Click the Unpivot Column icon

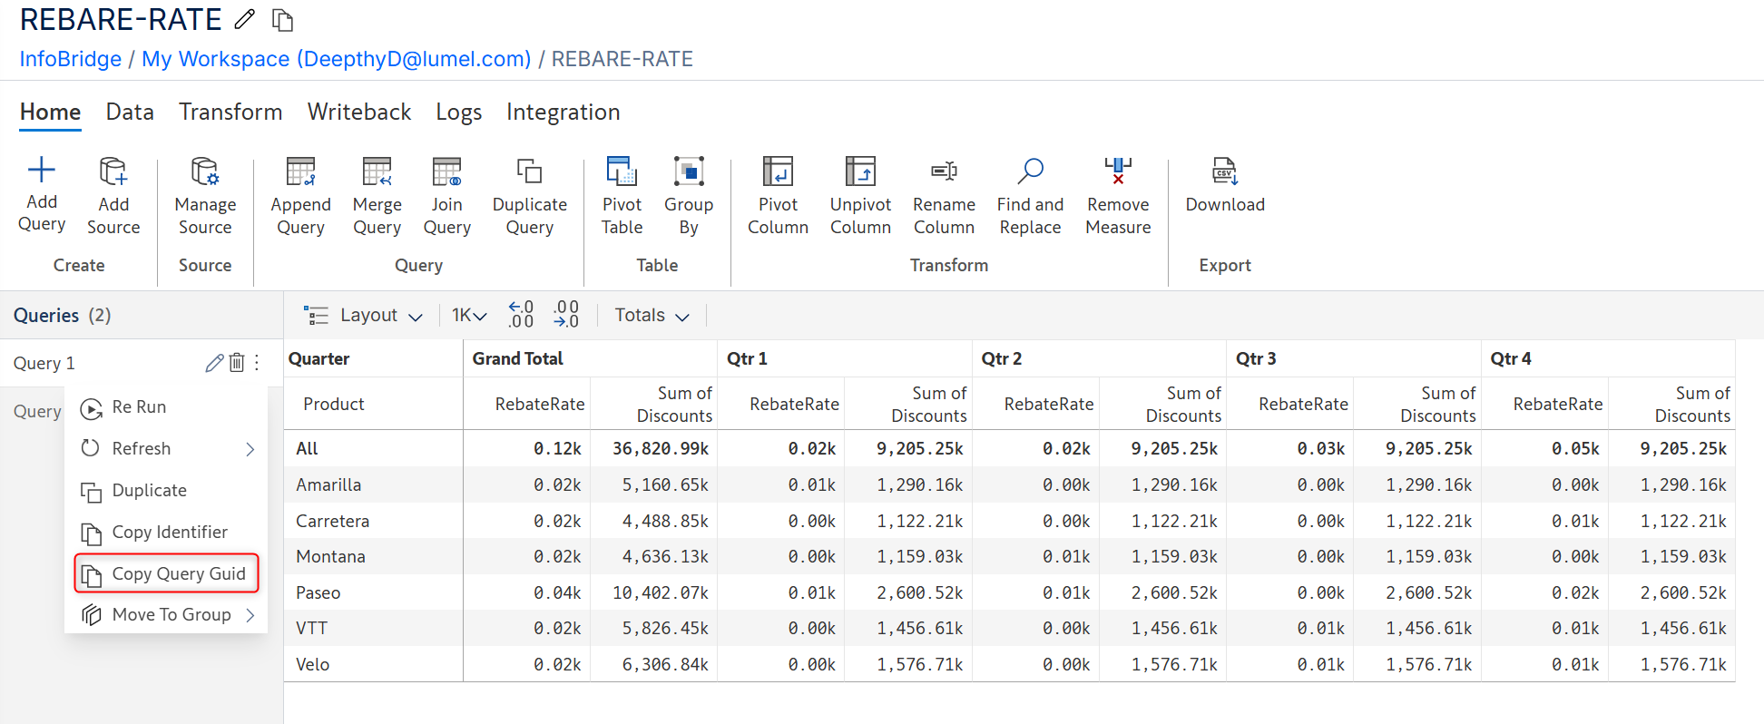[860, 171]
